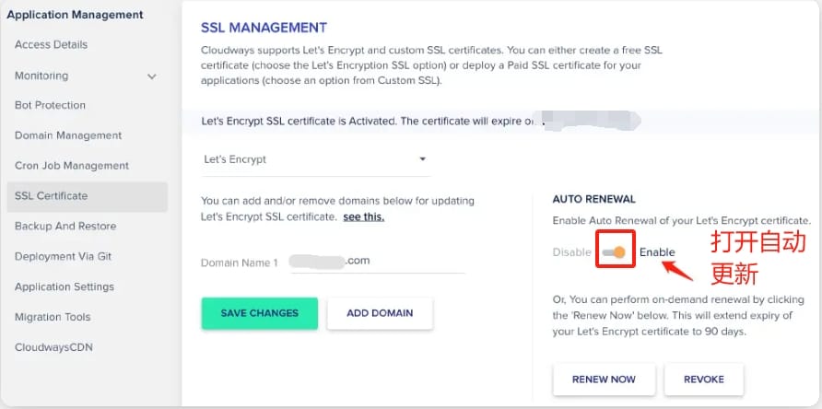This screenshot has width=822, height=409.
Task: Toggle the Auto Renewal switch
Action: (x=614, y=252)
